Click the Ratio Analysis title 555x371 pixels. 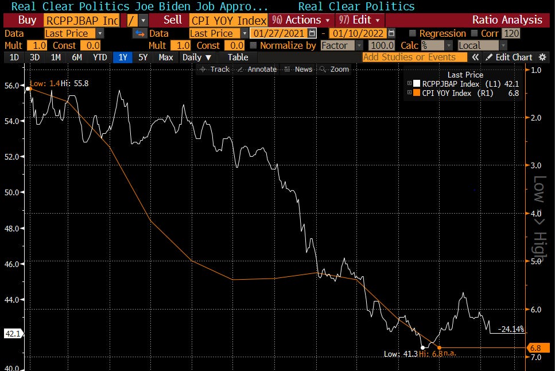(507, 20)
